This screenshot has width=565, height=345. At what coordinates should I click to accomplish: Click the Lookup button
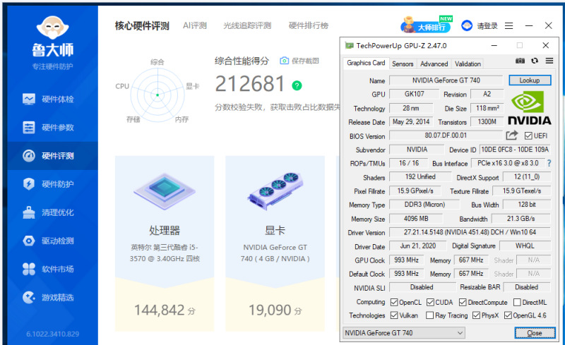pyautogui.click(x=530, y=80)
